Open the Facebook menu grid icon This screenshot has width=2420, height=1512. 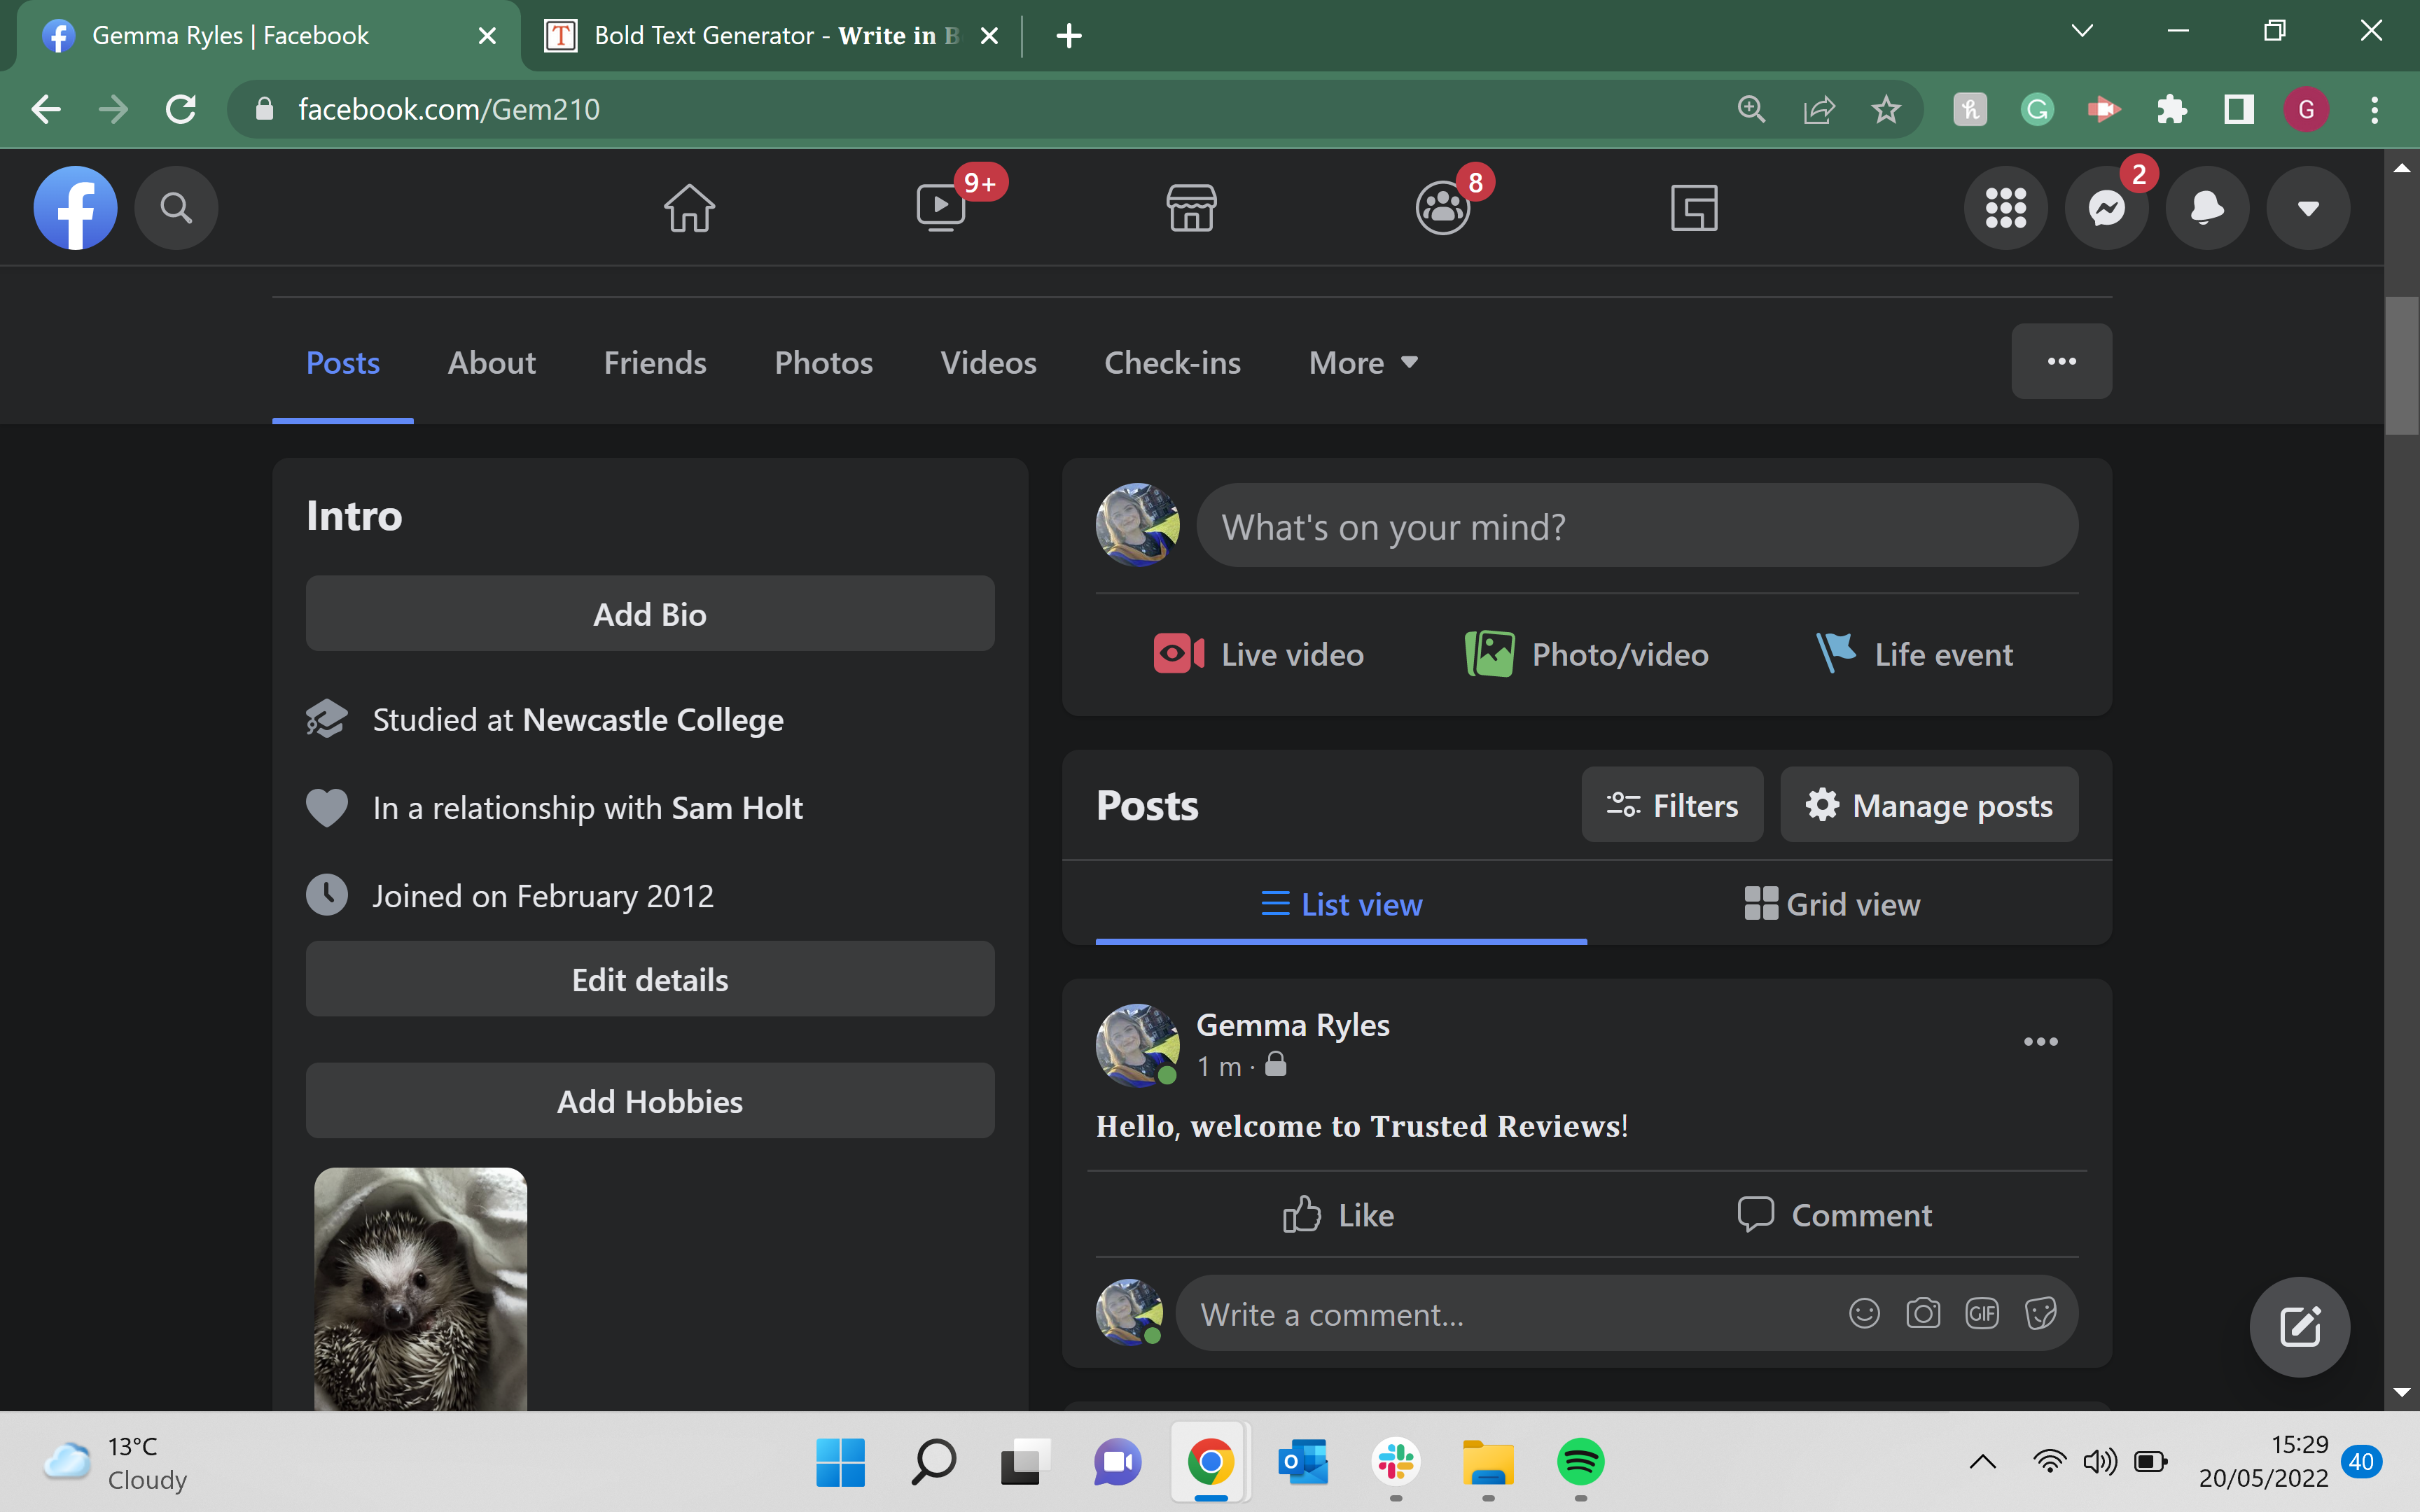coord(2006,208)
